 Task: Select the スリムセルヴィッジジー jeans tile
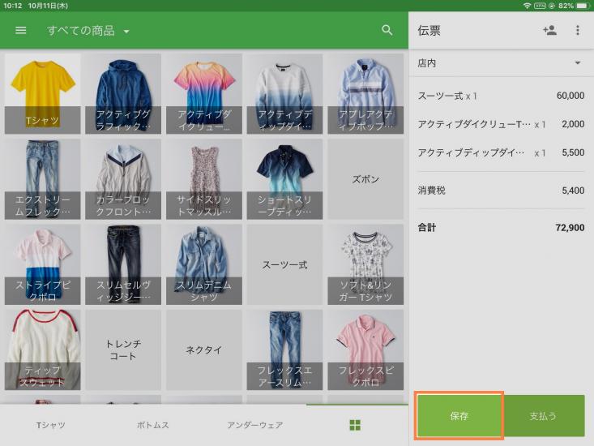point(123,264)
